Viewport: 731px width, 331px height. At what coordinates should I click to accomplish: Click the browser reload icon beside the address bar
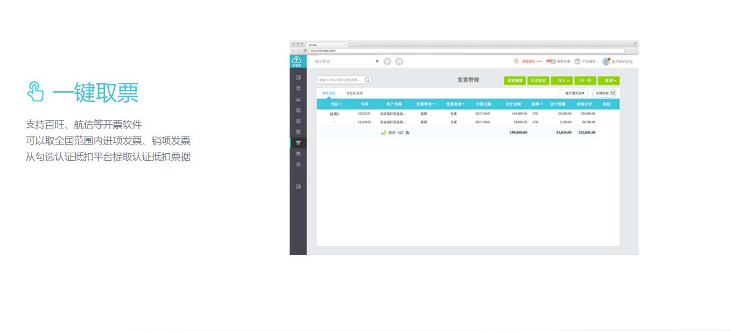[x=305, y=51]
